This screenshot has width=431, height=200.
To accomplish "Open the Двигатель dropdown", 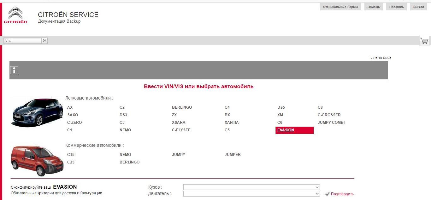I will [251, 194].
